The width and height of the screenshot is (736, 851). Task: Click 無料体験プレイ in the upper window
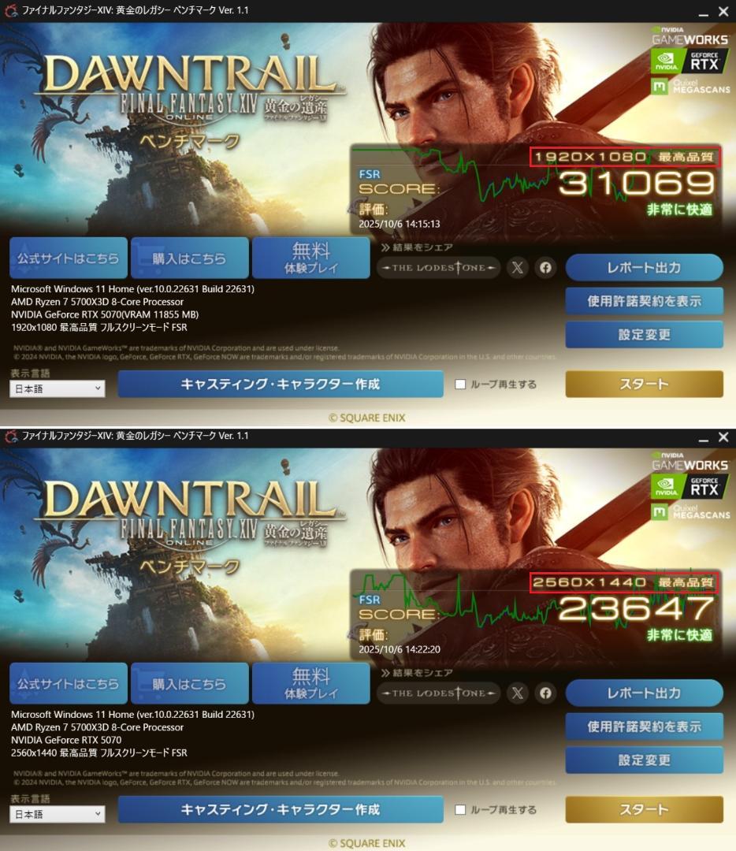pos(311,258)
